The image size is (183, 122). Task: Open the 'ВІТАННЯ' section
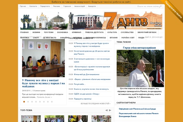pyautogui.click(x=113, y=38)
